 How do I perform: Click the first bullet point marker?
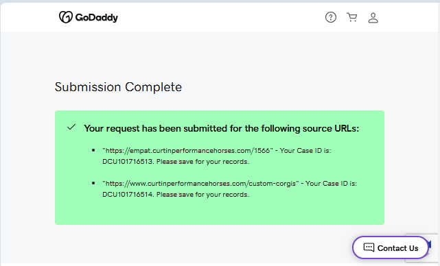[93, 151]
